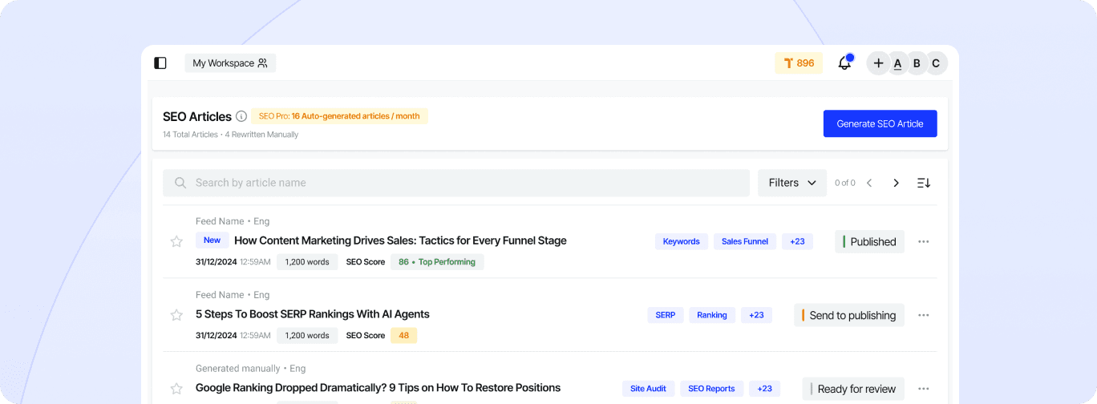Click the SEO Articles info icon

click(241, 116)
